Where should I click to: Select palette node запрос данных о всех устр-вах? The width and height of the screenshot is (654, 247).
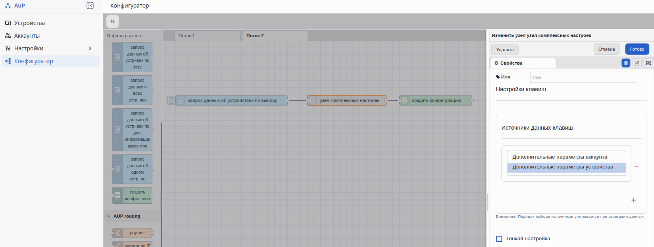click(x=132, y=90)
